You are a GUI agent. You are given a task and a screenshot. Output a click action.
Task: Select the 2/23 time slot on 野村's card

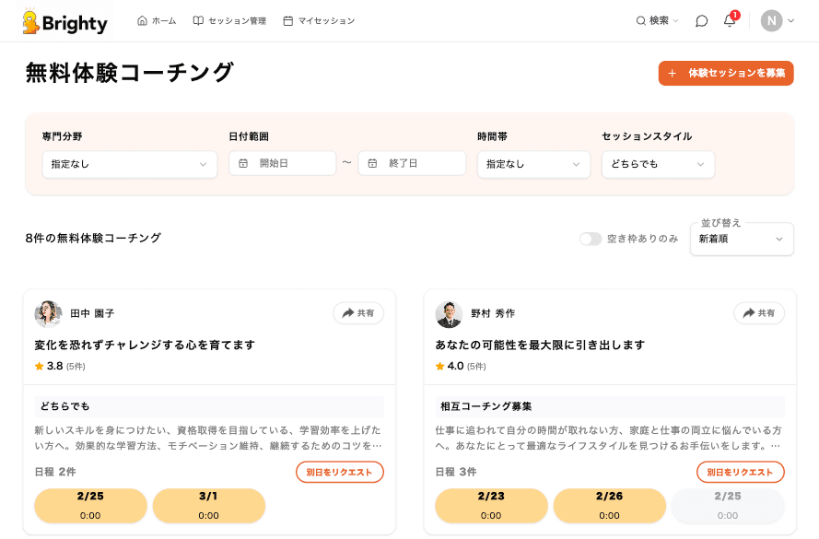(492, 506)
